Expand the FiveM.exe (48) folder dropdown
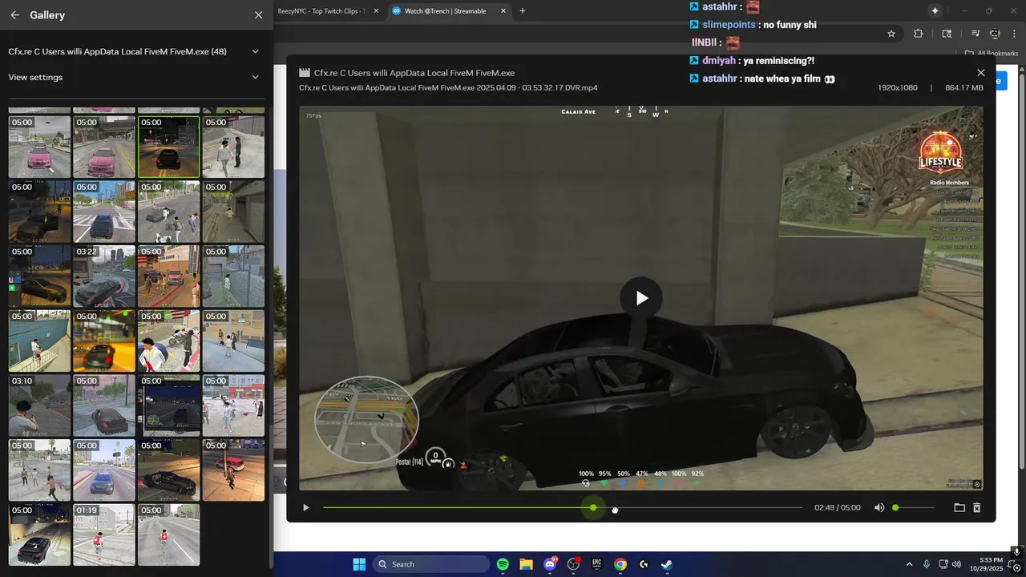The height and width of the screenshot is (577, 1026). 255,51
